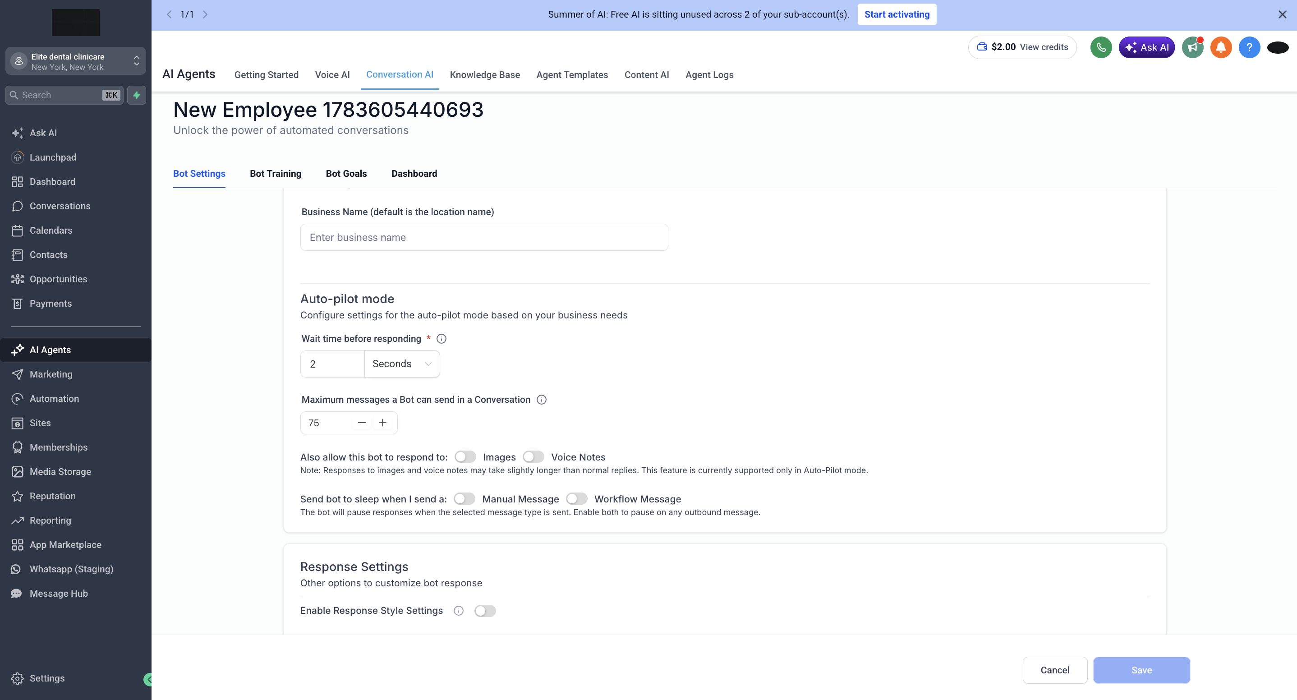Screen dimensions: 1297x700
Task: Switch to Content AI tab
Action: coord(647,75)
